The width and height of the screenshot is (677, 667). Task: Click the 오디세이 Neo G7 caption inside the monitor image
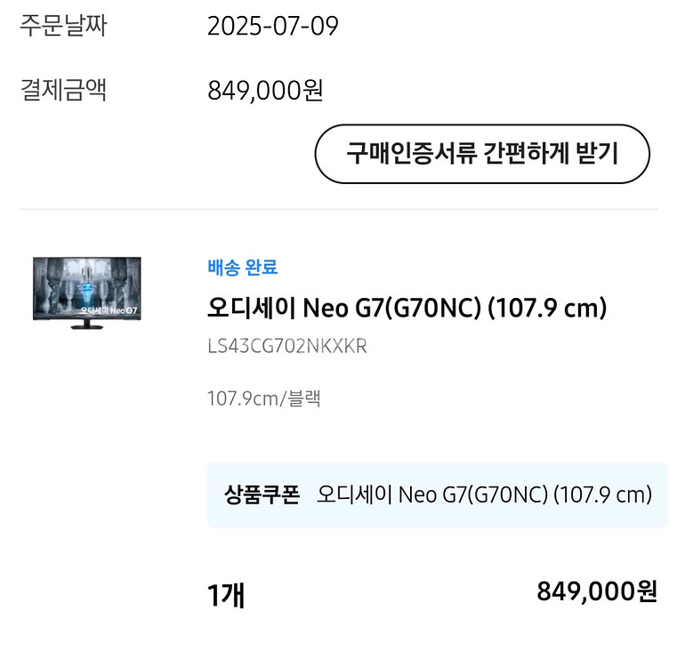click(109, 310)
